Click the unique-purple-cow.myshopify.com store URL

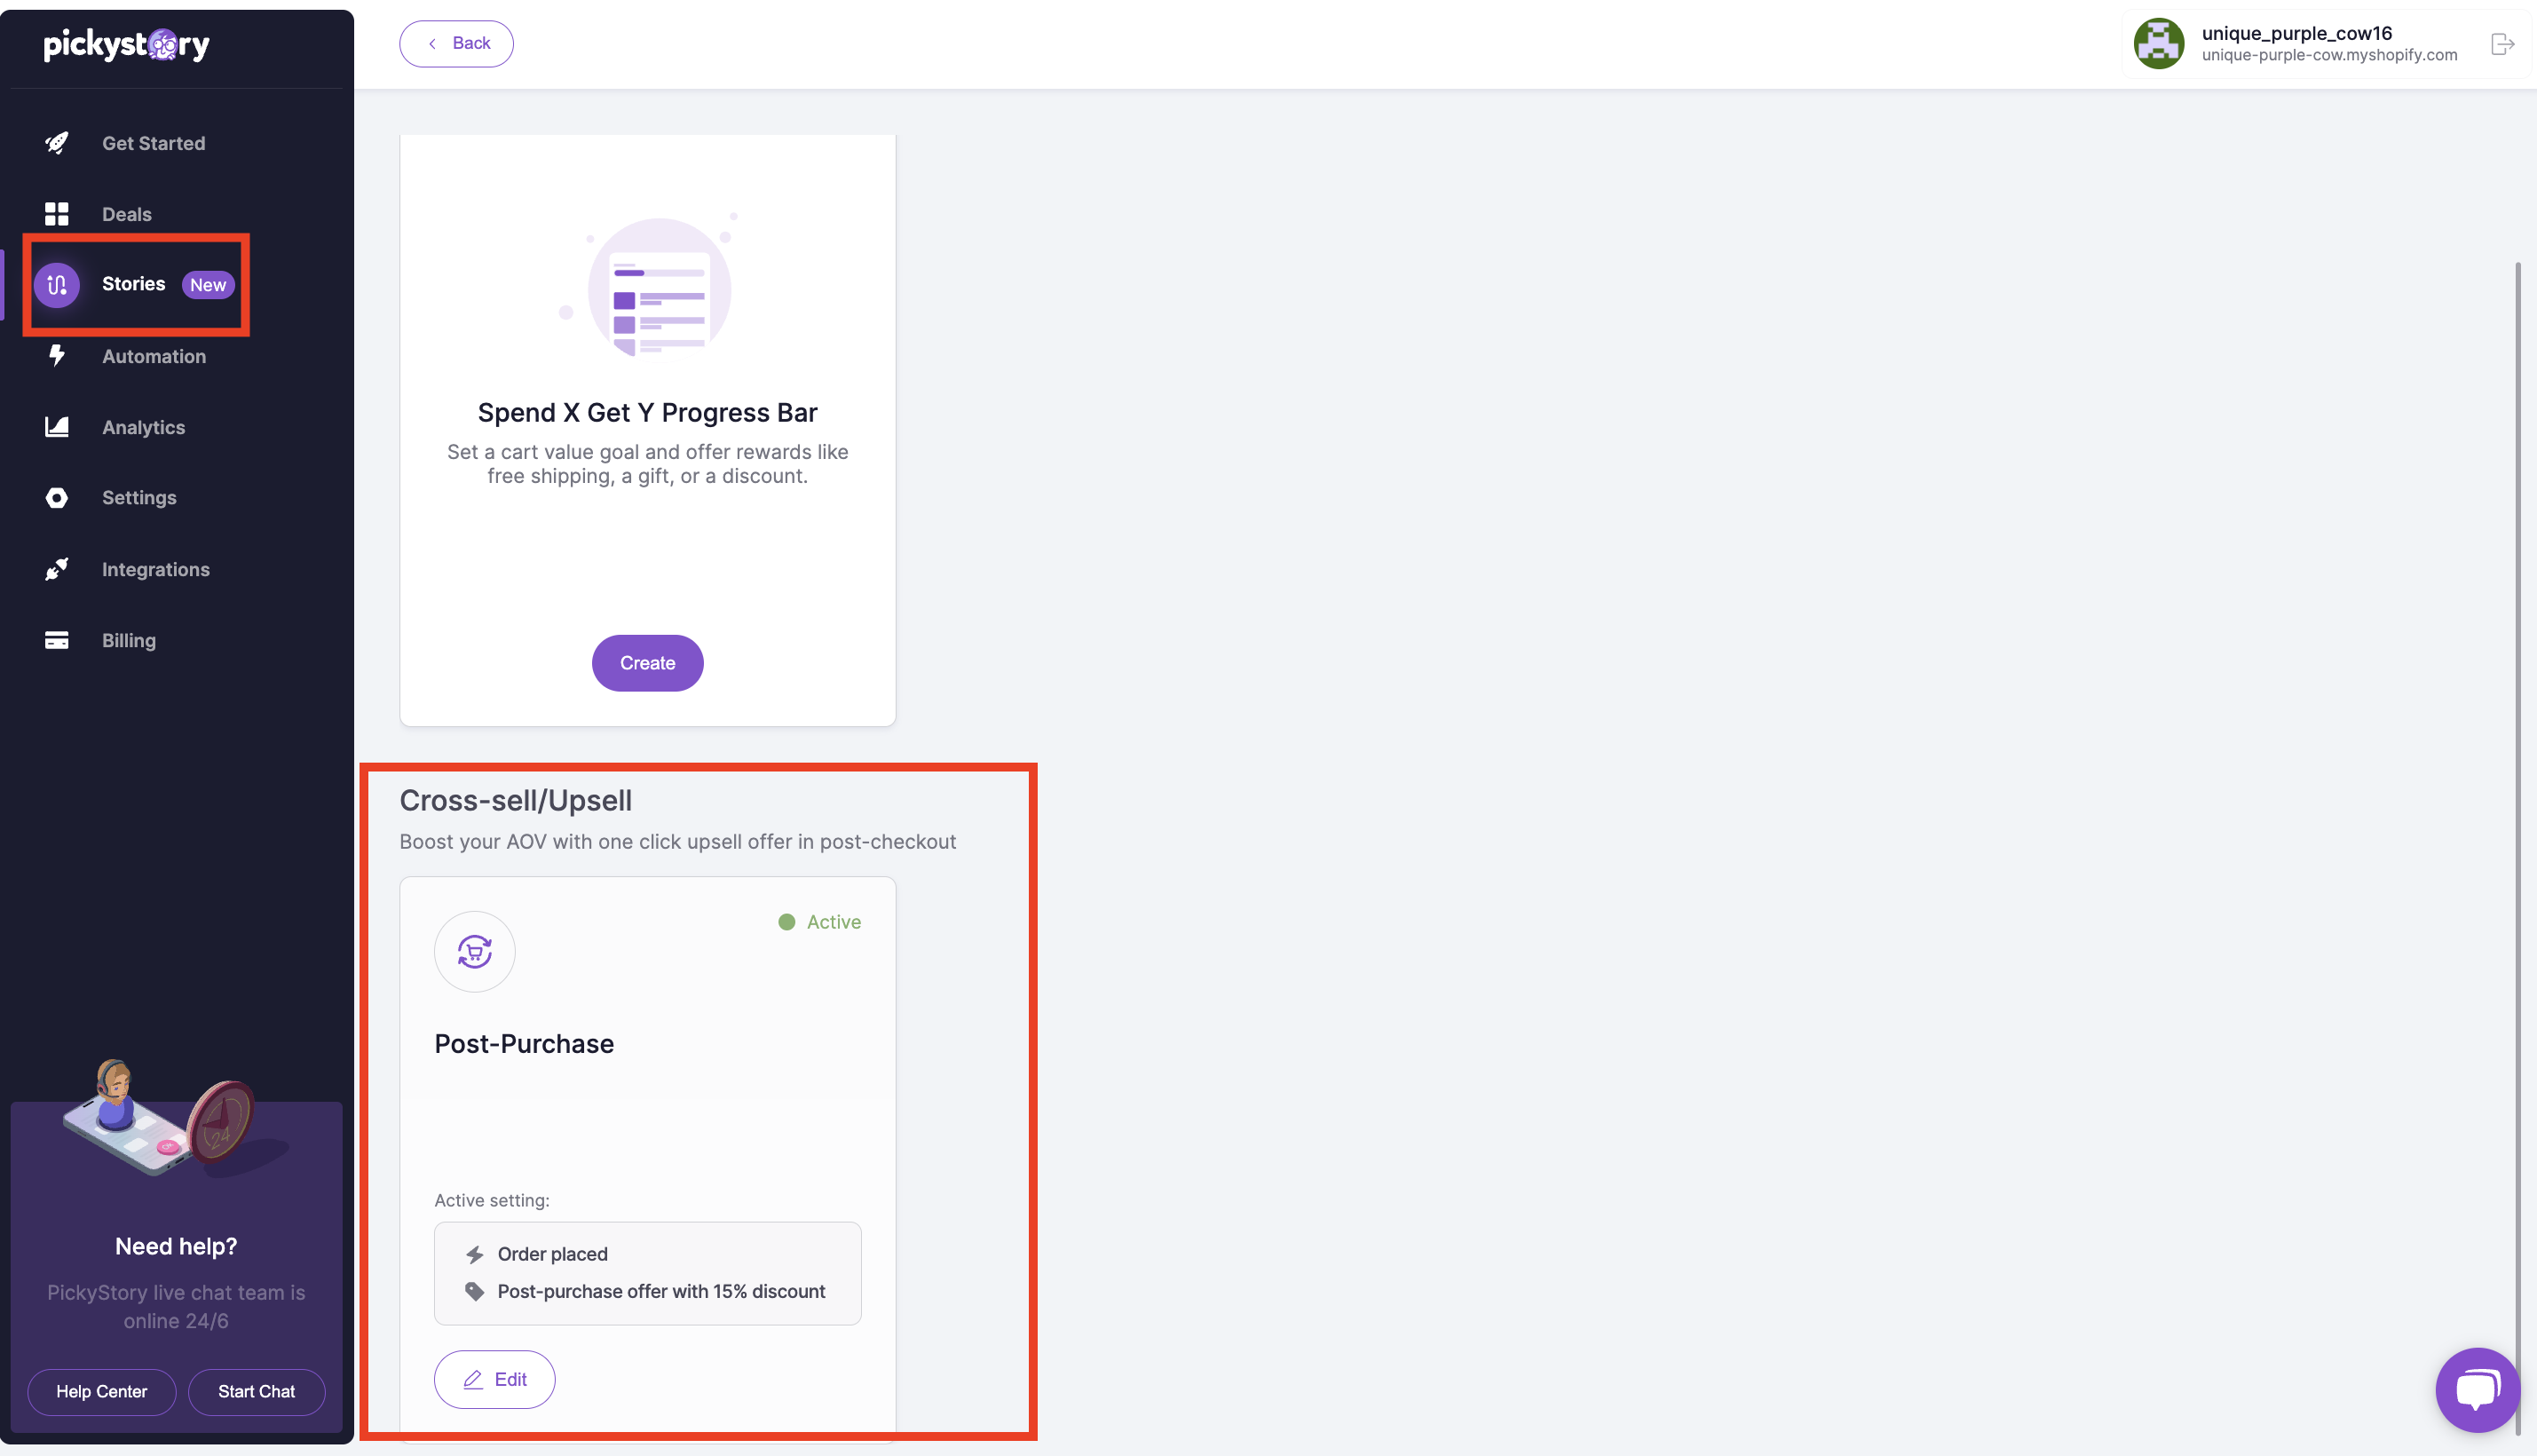point(2330,55)
